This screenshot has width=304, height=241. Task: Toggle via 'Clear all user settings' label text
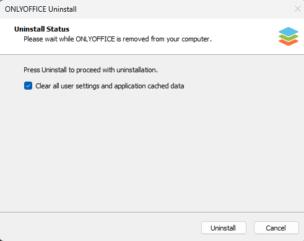pyautogui.click(x=67, y=86)
